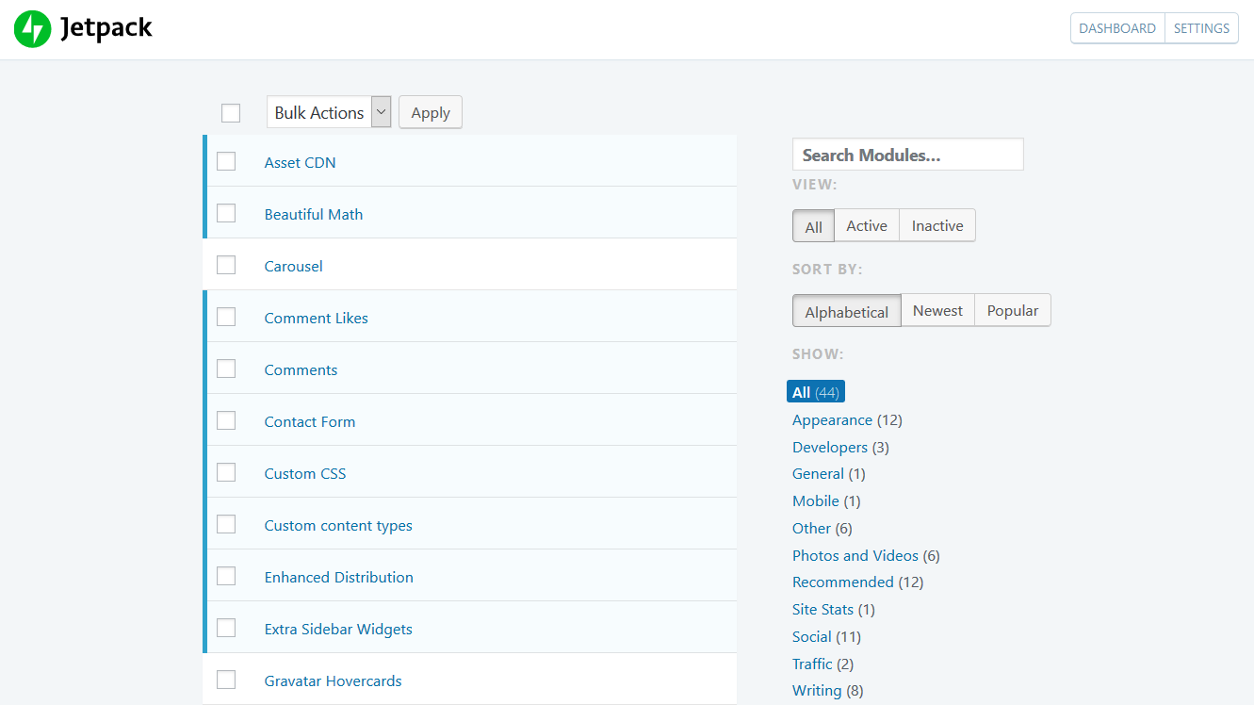Filter by General category

(818, 473)
